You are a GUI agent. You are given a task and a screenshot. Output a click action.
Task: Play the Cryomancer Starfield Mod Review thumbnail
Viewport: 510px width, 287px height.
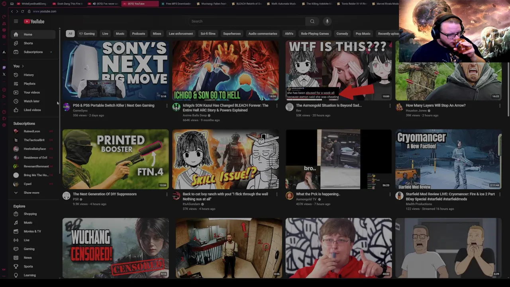[x=449, y=159]
